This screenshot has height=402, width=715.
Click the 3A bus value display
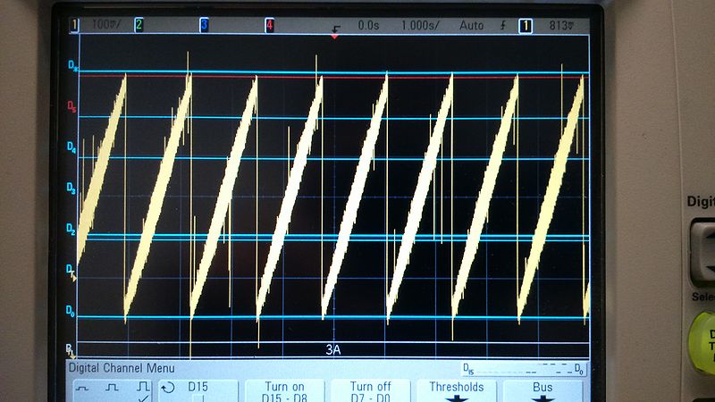point(333,350)
